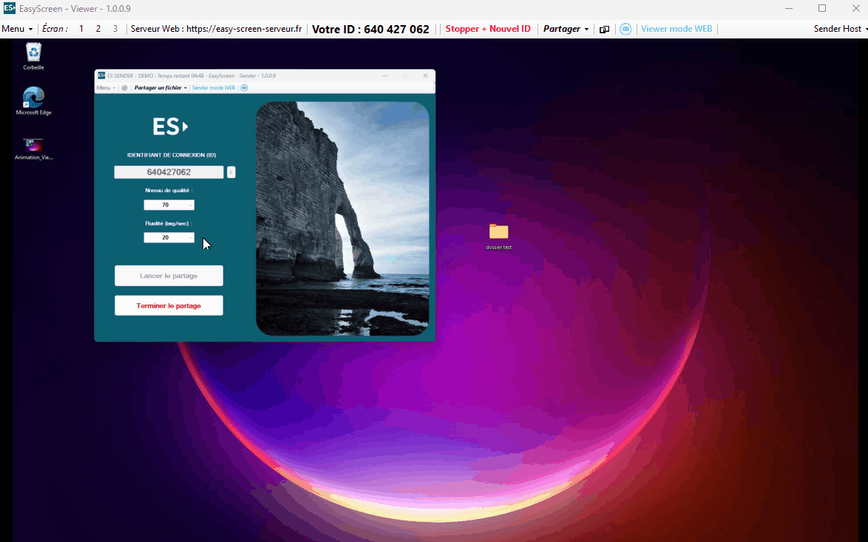
Task: Open the Partager dropdown in Viewer toolbar
Action: [566, 29]
